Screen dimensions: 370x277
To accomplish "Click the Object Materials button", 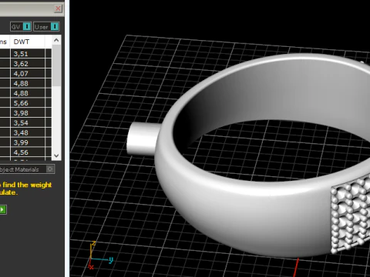I will click(27, 169).
